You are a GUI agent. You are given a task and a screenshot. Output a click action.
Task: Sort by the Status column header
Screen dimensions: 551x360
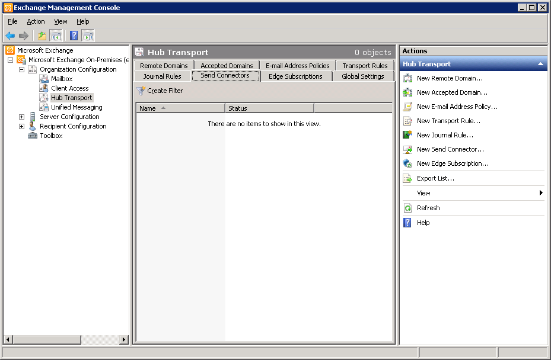[x=269, y=108]
